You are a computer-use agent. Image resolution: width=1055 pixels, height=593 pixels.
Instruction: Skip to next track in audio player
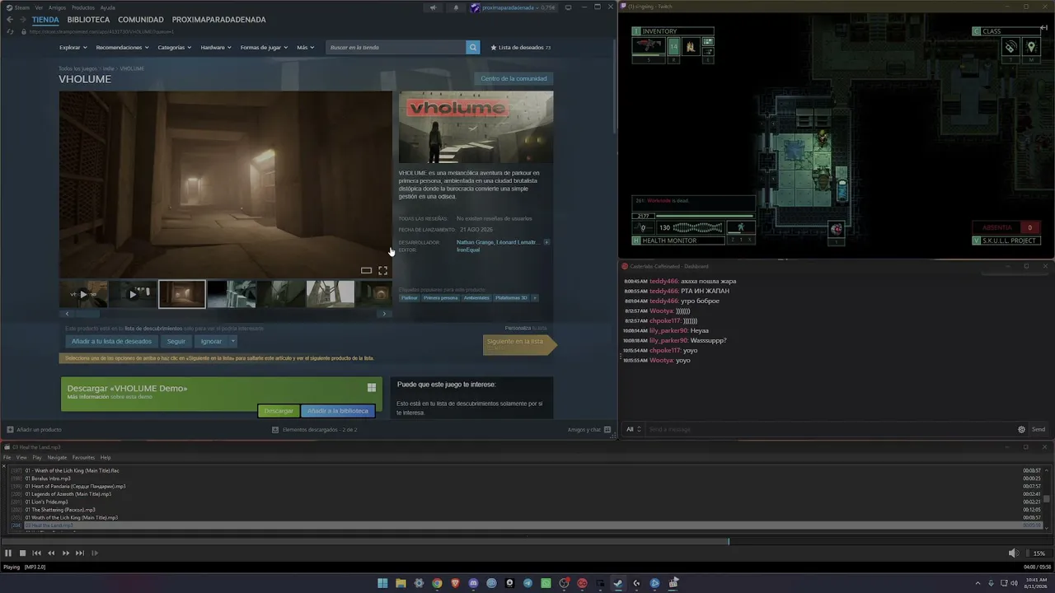click(80, 553)
